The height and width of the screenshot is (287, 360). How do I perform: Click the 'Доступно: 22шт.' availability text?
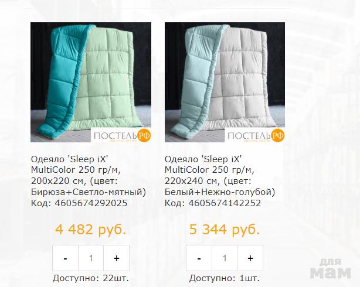[91, 278]
